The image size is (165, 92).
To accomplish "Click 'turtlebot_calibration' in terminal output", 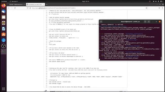I will click(134, 34).
